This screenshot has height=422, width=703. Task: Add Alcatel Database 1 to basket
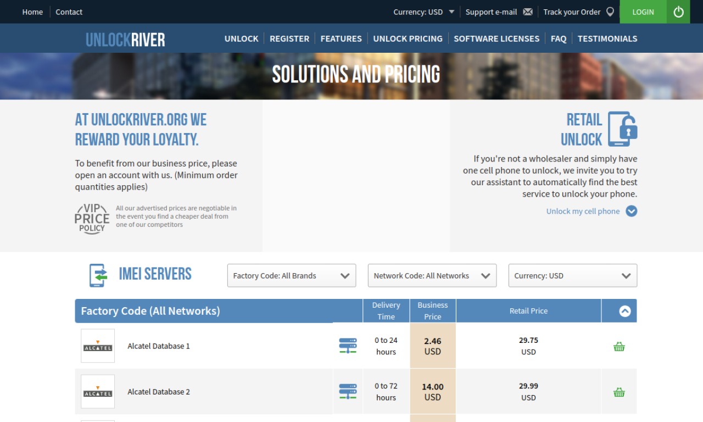click(619, 346)
